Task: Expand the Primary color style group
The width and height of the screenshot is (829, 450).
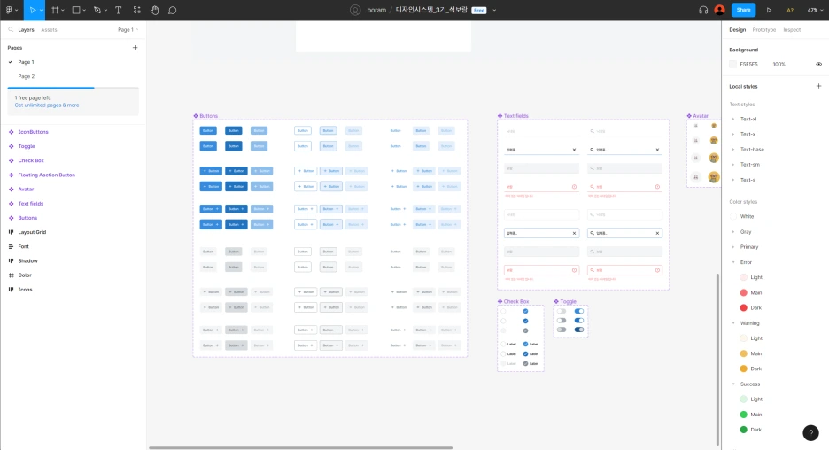Action: pos(733,247)
